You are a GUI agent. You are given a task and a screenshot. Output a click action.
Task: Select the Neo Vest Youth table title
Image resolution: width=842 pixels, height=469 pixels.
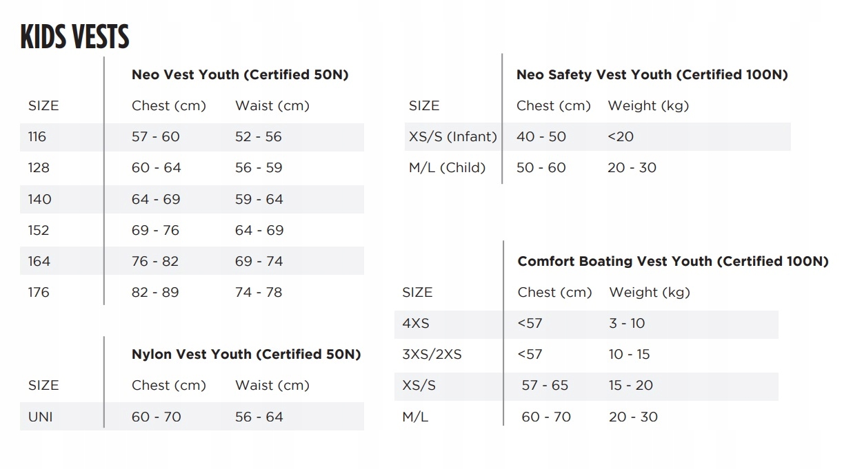click(x=240, y=74)
